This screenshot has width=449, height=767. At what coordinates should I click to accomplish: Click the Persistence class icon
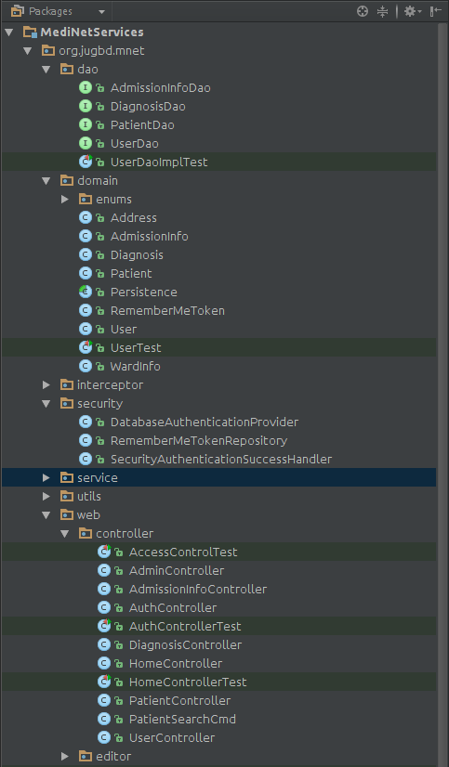86,292
